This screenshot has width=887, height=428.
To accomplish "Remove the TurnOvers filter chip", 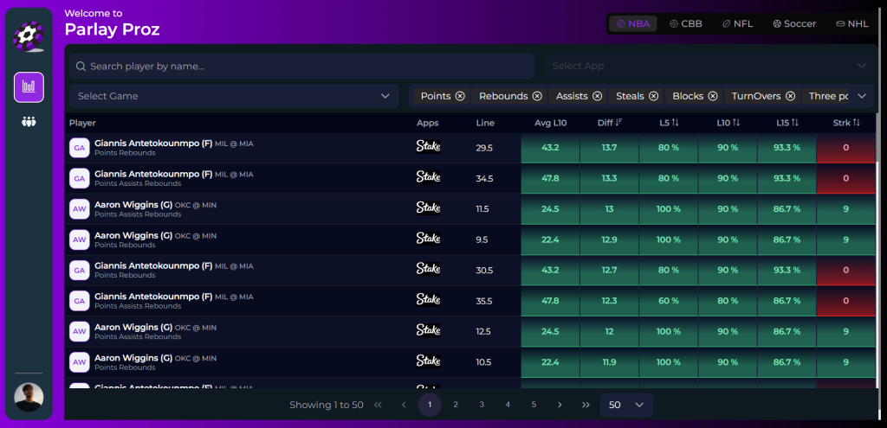I will pos(790,96).
